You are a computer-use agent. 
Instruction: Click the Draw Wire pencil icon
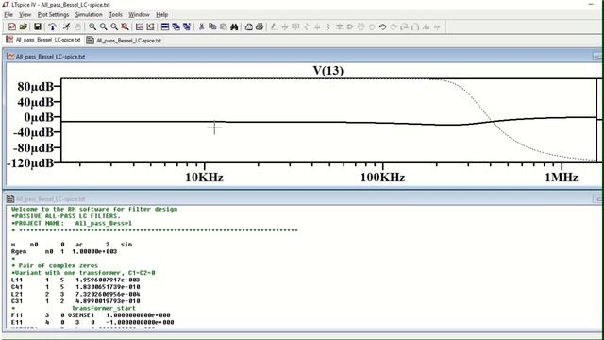click(274, 26)
